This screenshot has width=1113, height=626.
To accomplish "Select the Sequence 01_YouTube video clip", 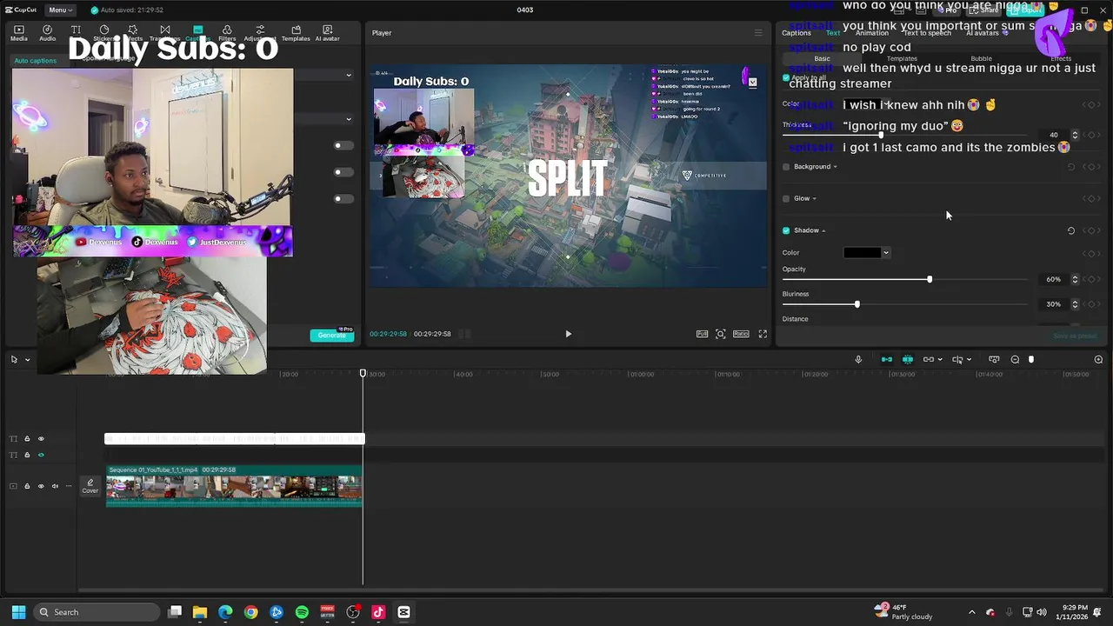I will 234,486.
